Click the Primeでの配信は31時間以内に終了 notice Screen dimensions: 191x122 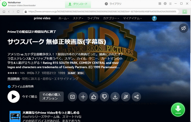coord(32,32)
